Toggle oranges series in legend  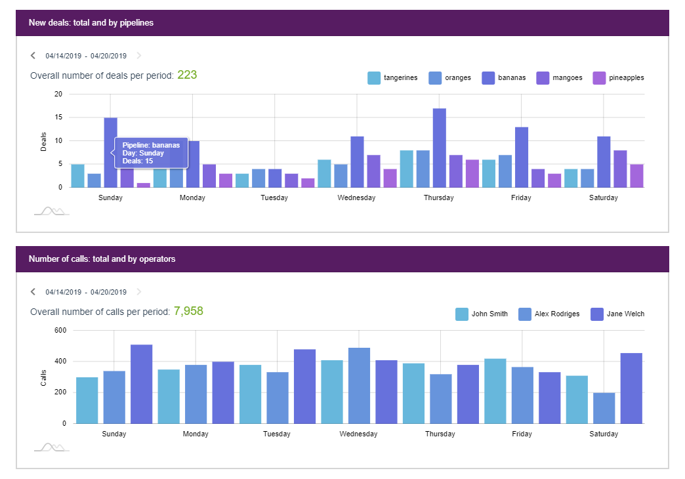tap(450, 77)
